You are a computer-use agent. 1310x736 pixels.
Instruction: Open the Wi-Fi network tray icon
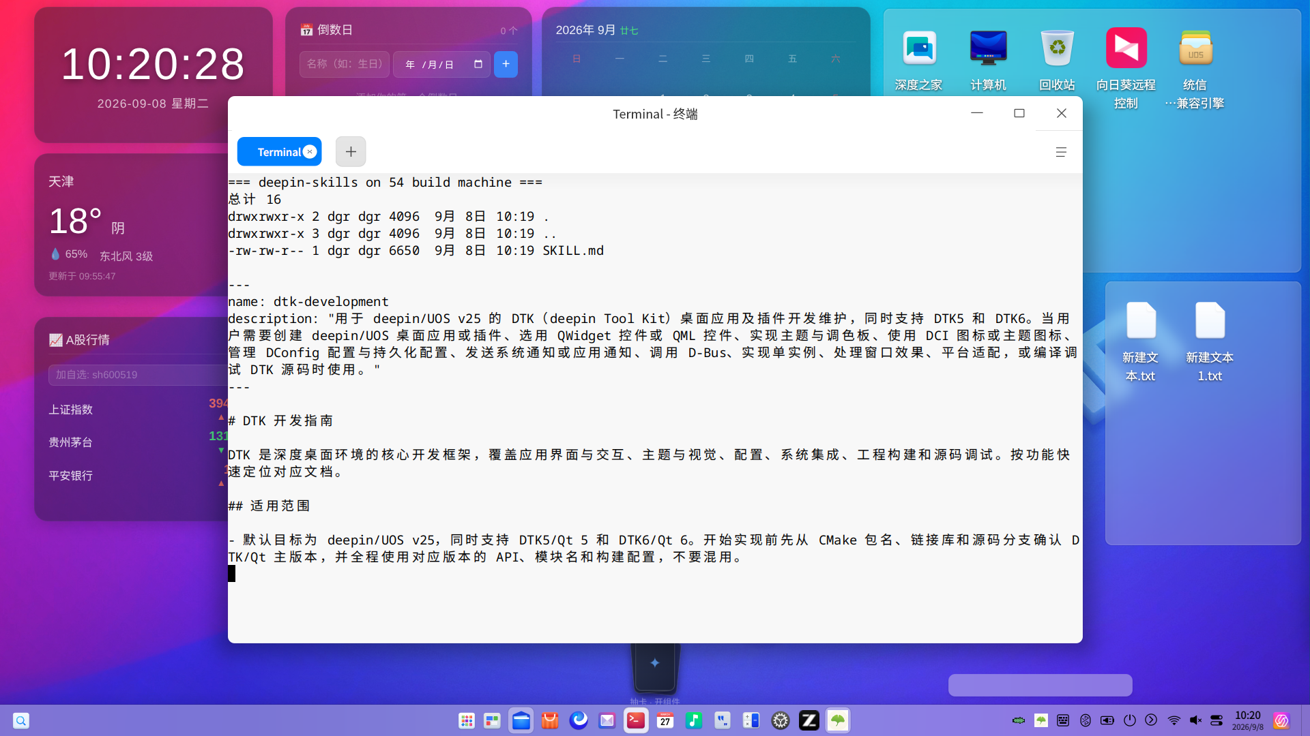click(x=1174, y=720)
